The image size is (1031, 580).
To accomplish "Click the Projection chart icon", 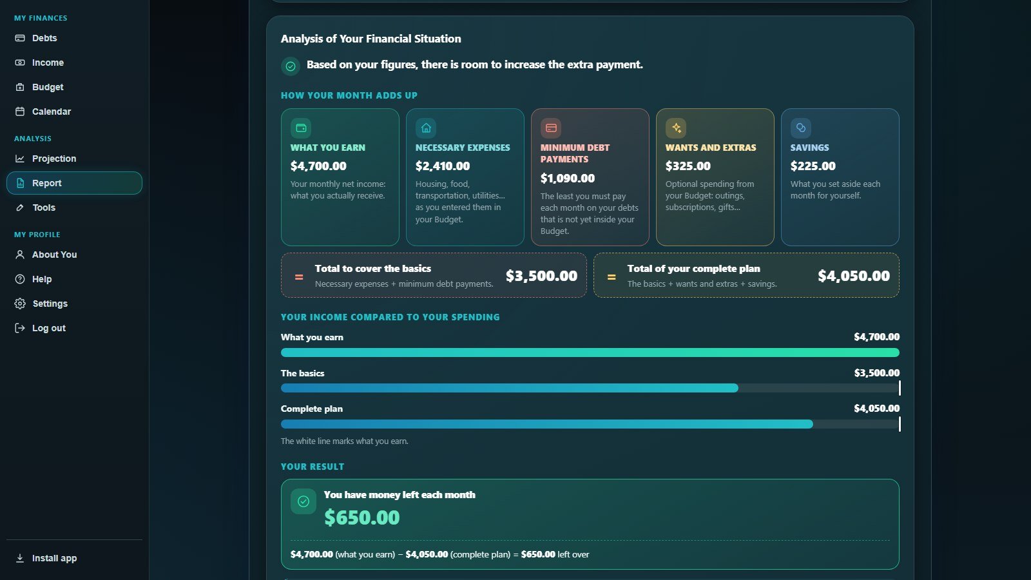I will click(x=20, y=159).
